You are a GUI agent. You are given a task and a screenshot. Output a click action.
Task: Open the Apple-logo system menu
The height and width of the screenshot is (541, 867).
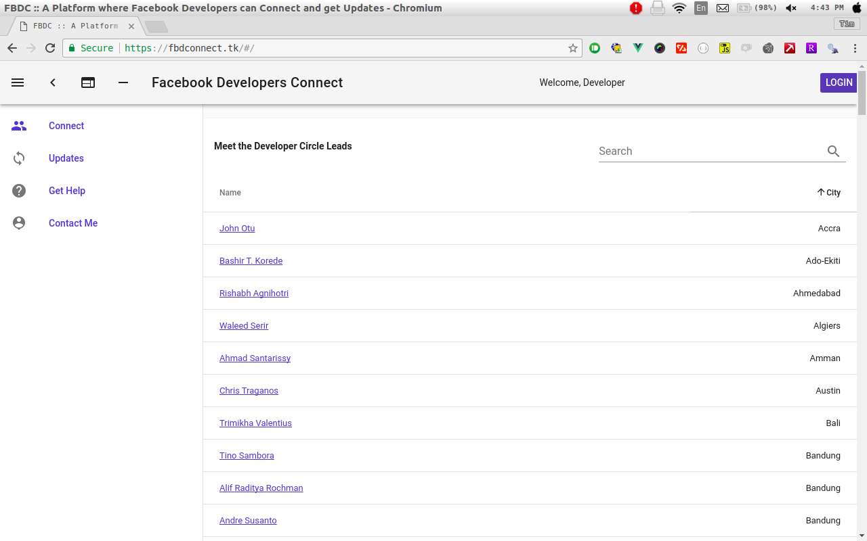click(x=856, y=8)
